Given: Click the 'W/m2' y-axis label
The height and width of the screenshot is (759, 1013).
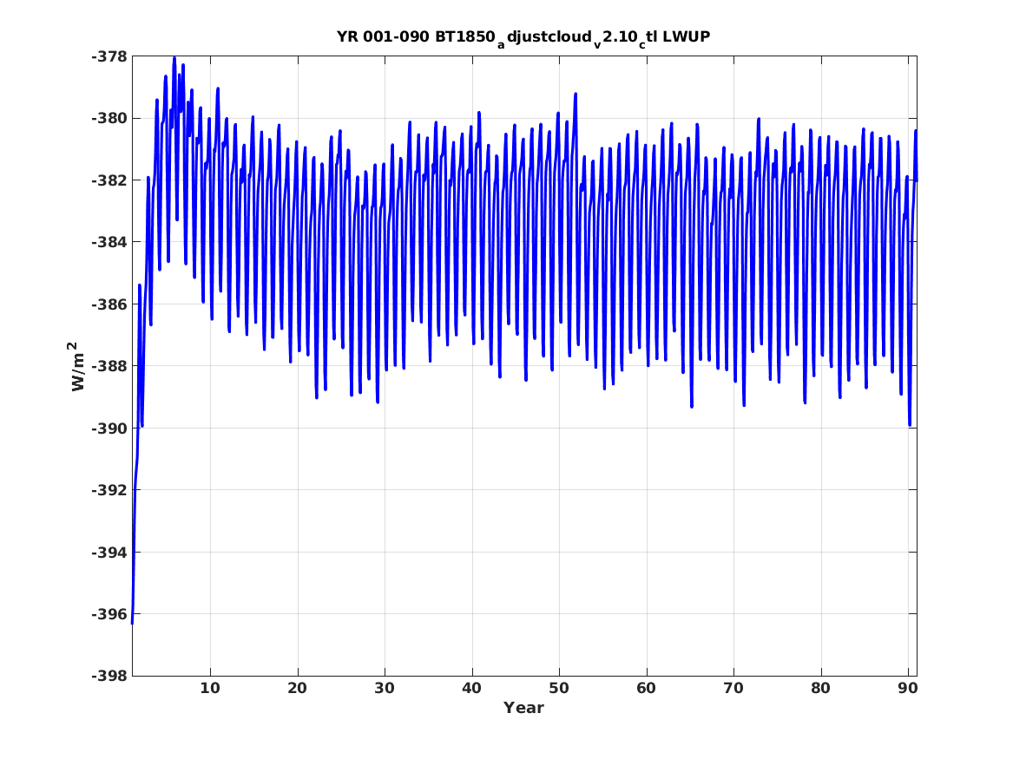Looking at the screenshot, I should pyautogui.click(x=77, y=367).
